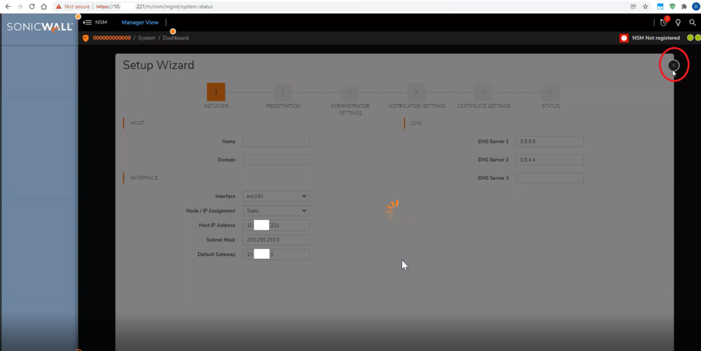The width and height of the screenshot is (701, 351).
Task: Click the DNS Server 3 field
Action: tap(549, 178)
